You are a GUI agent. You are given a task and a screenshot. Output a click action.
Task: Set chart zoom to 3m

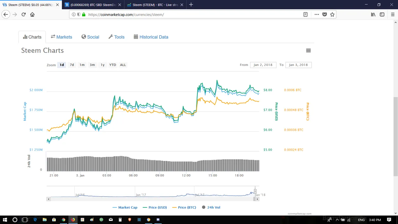point(92,65)
